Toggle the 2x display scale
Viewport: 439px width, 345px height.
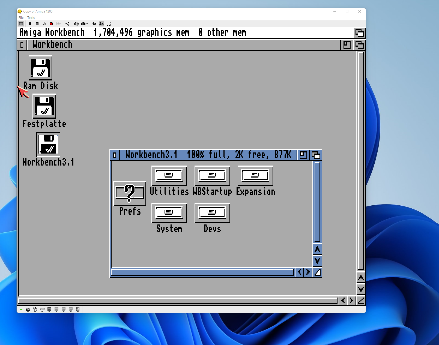coord(101,24)
